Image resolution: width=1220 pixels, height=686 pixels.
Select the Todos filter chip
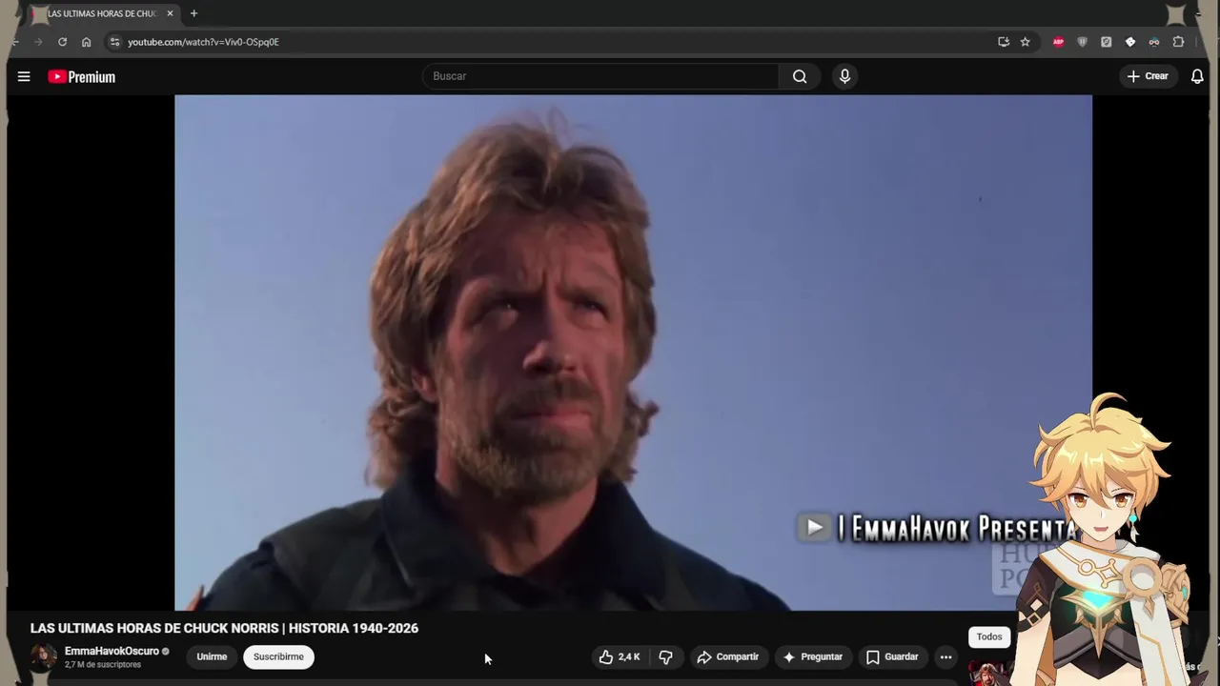989,636
